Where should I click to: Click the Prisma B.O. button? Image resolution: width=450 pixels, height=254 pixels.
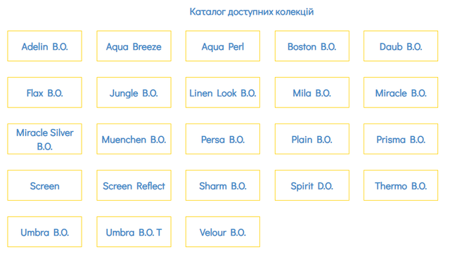(401, 139)
